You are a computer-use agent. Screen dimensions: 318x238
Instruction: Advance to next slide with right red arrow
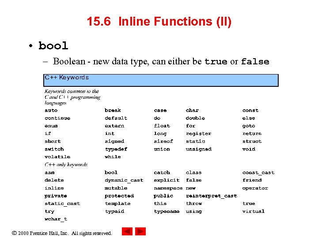coord(140,231)
